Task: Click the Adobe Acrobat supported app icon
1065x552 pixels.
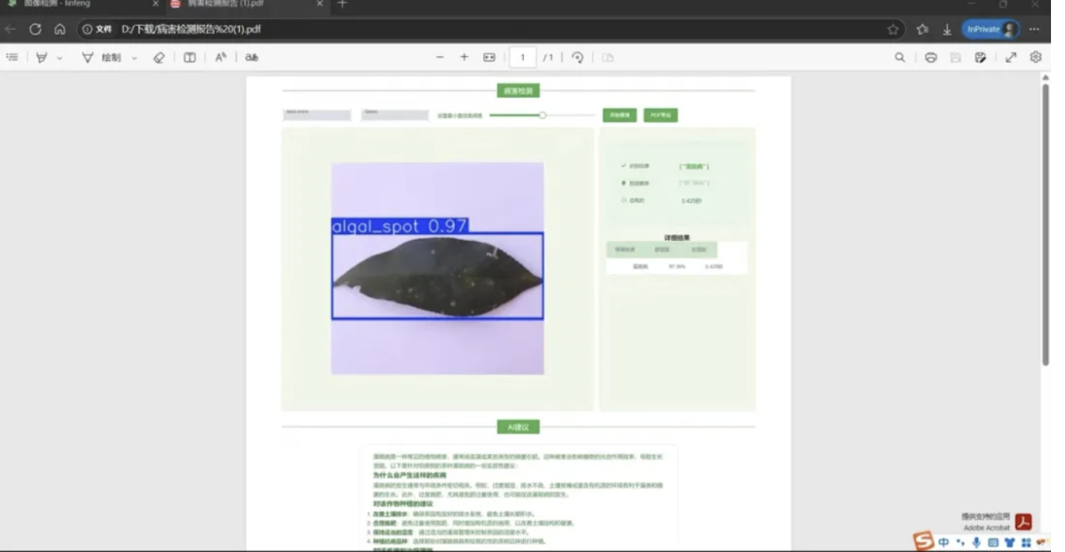Action: point(1023,522)
